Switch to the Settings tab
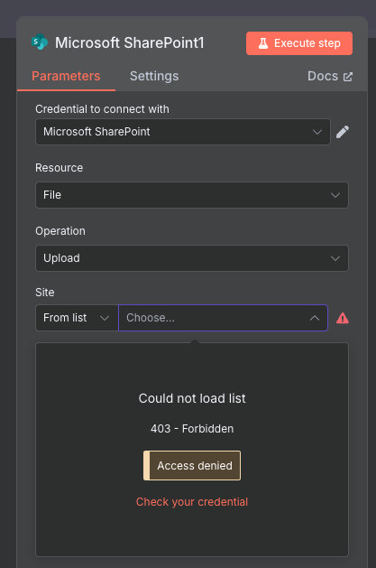 click(154, 76)
